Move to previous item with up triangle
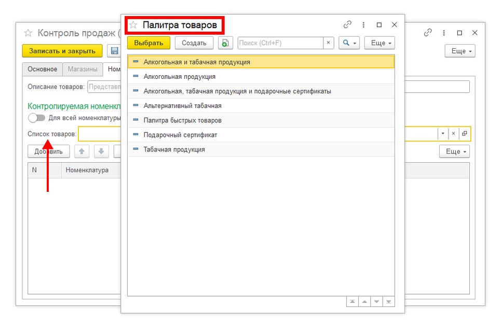 click(364, 301)
